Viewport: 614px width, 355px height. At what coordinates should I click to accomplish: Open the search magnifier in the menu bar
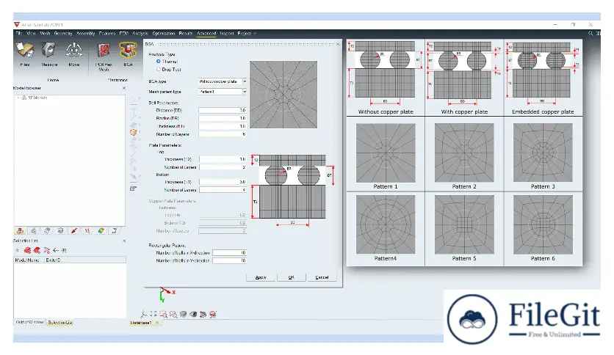pos(590,34)
